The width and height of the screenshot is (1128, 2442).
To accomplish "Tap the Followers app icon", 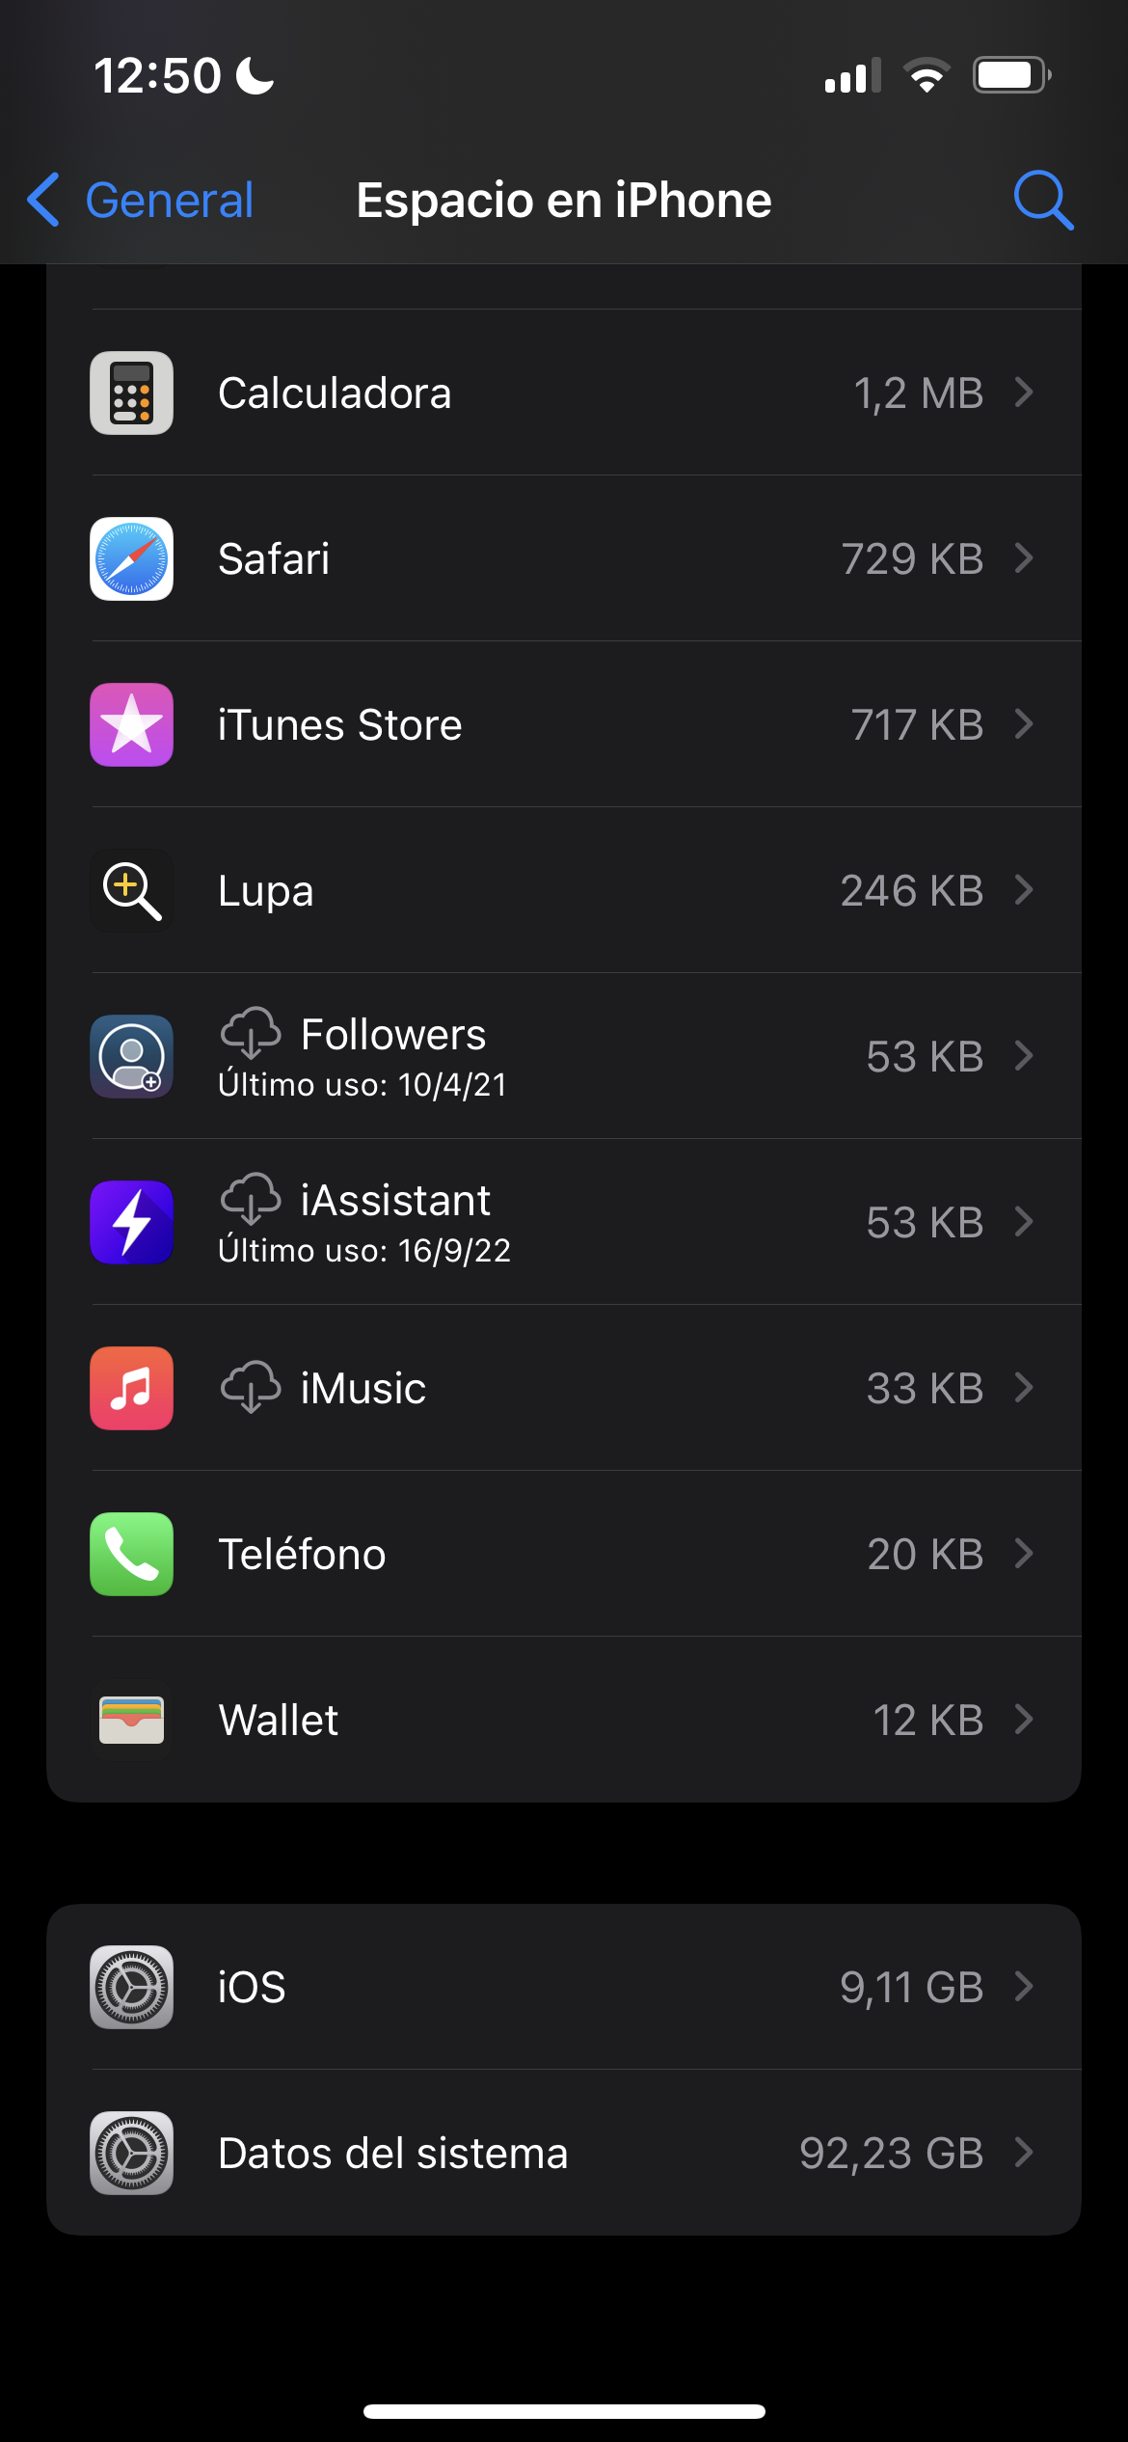I will point(132,1056).
